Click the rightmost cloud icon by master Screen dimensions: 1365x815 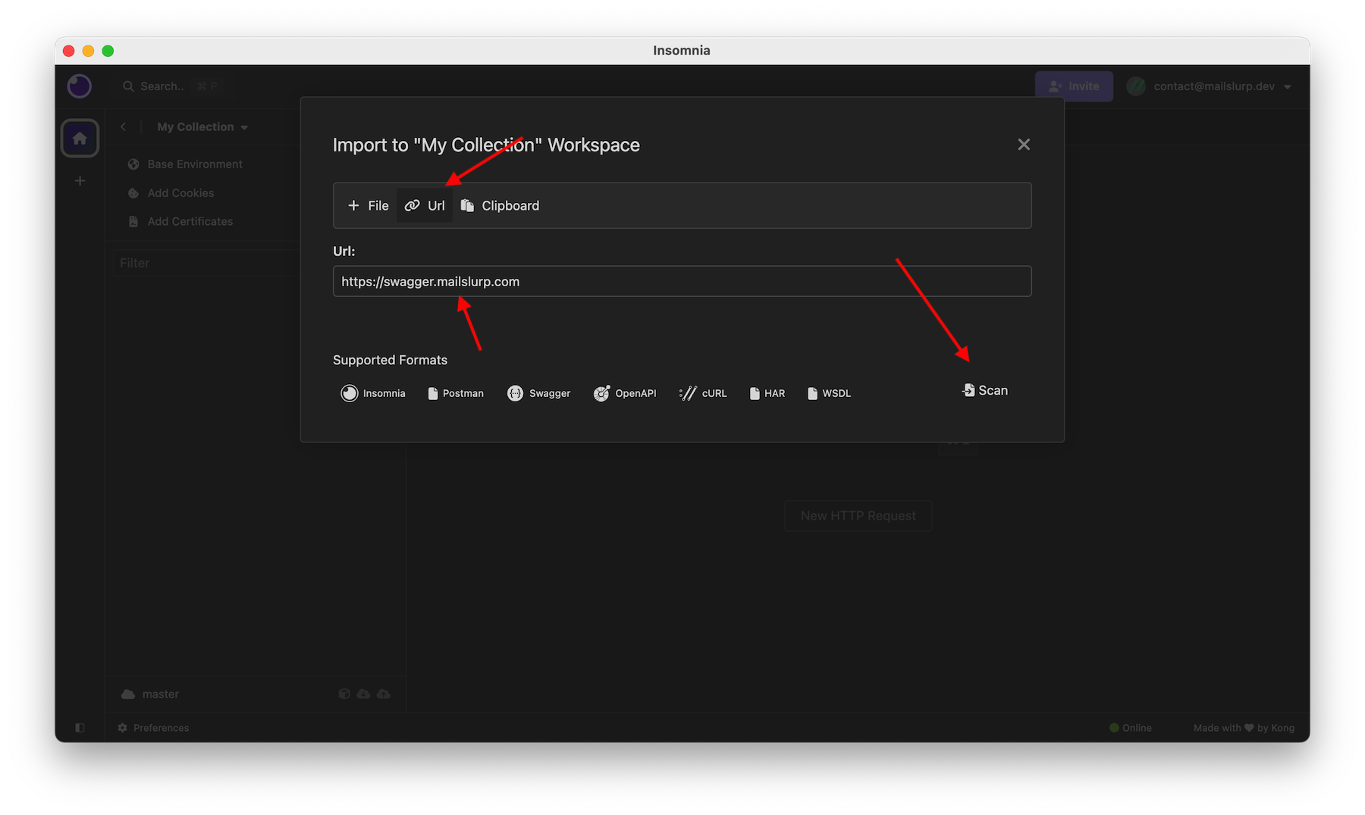384,694
